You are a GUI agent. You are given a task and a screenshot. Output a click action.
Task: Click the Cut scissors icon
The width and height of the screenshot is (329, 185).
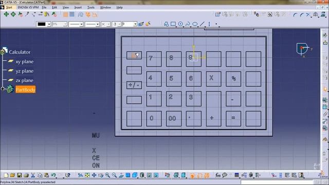(x=33, y=175)
